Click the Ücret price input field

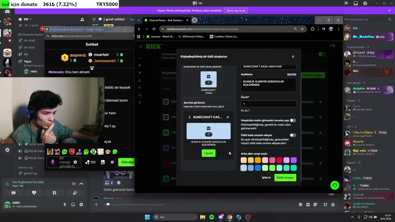point(268,104)
